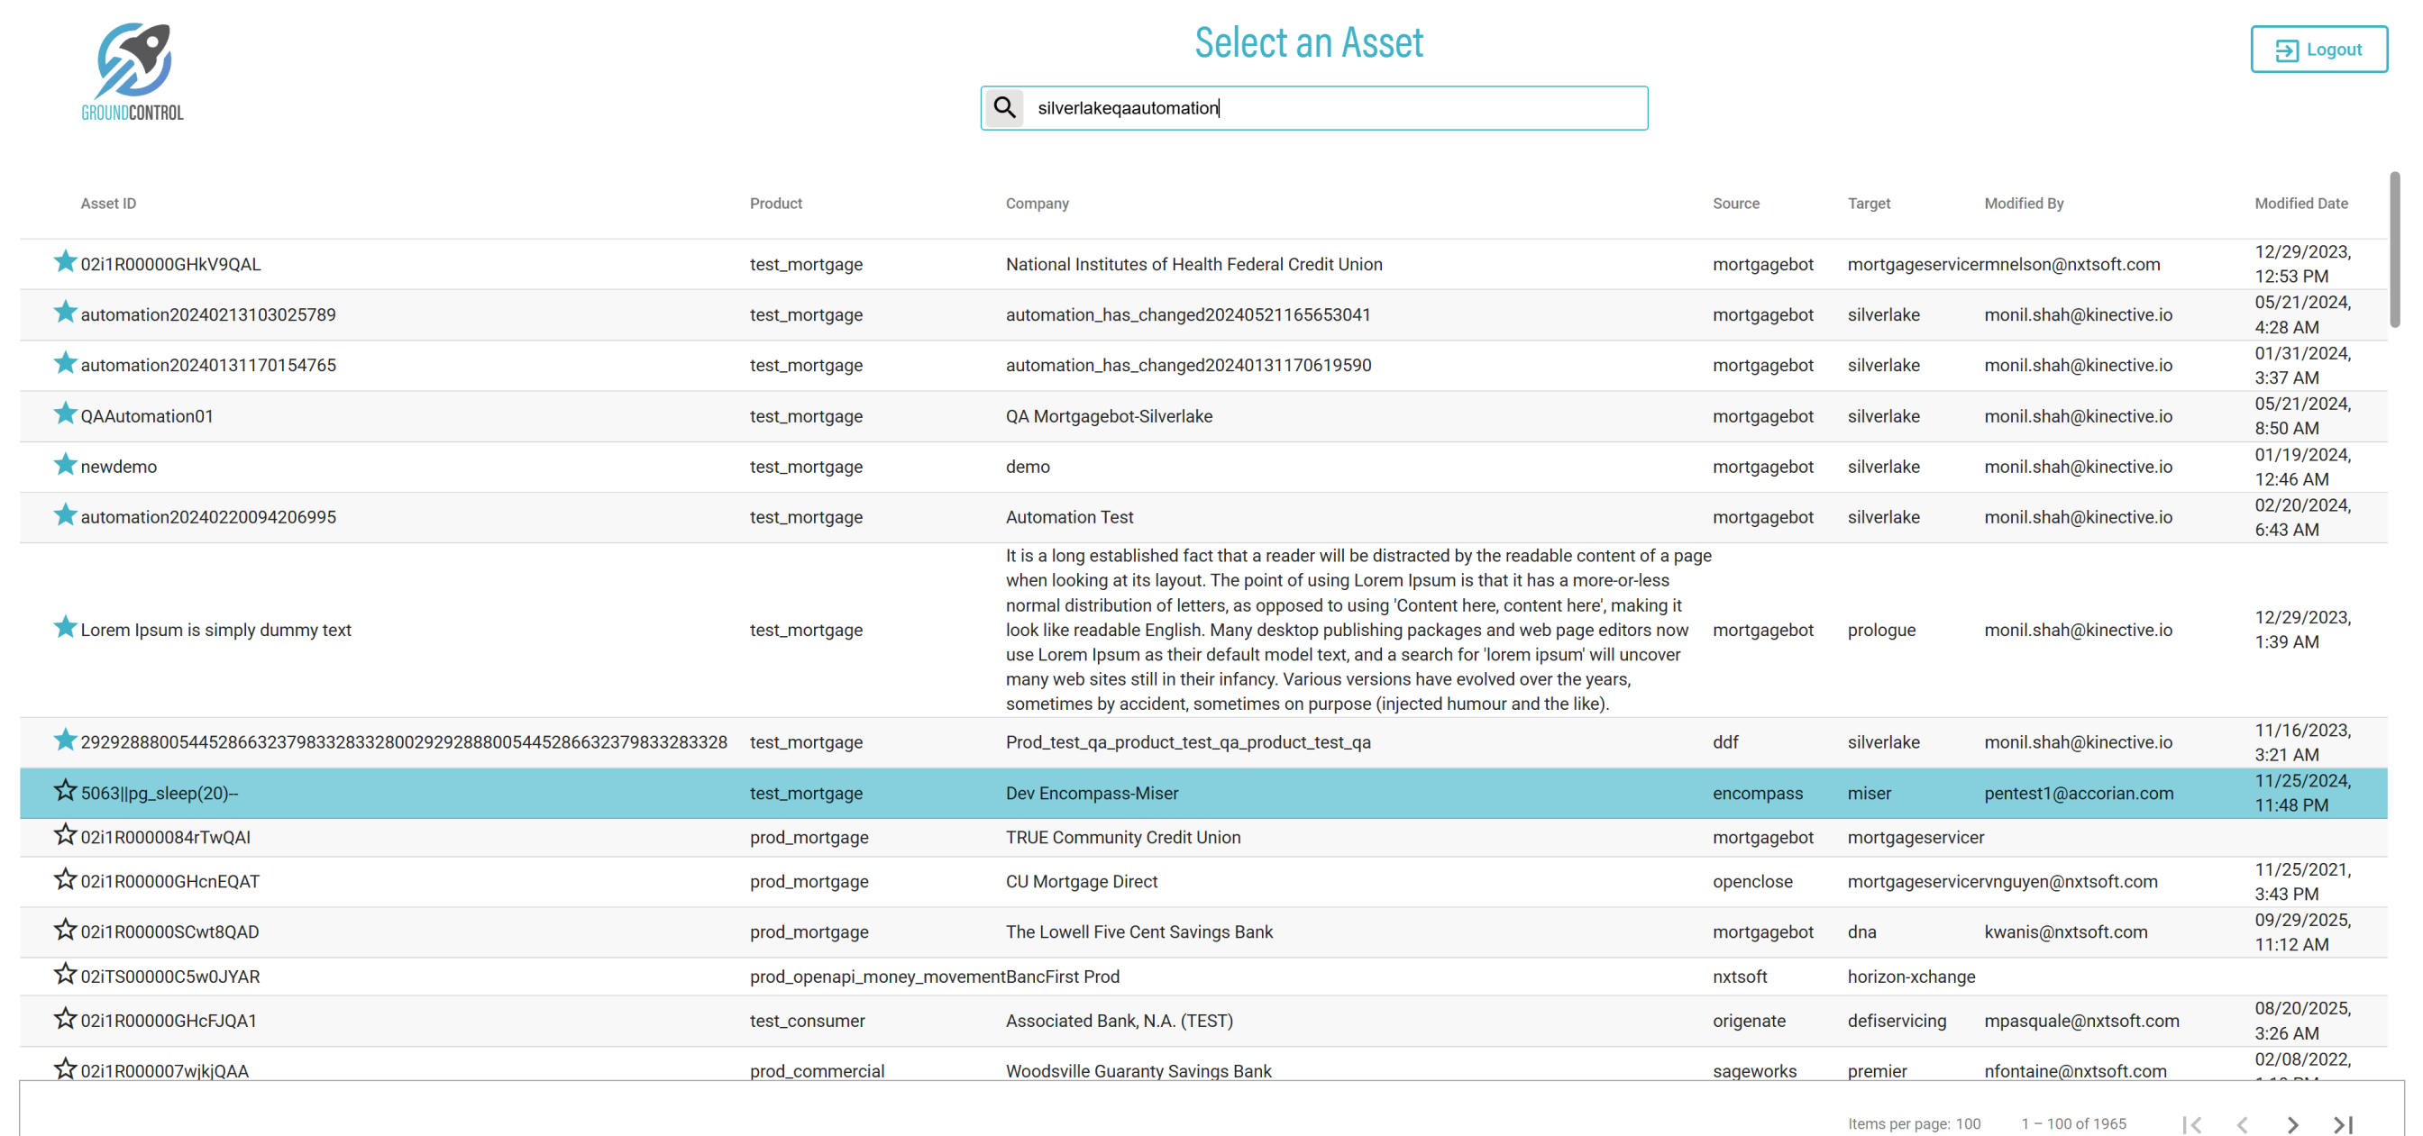Star the 02iTS00000C5w0JYAR asset
Image resolution: width=2423 pixels, height=1136 pixels.
pyautogui.click(x=65, y=974)
